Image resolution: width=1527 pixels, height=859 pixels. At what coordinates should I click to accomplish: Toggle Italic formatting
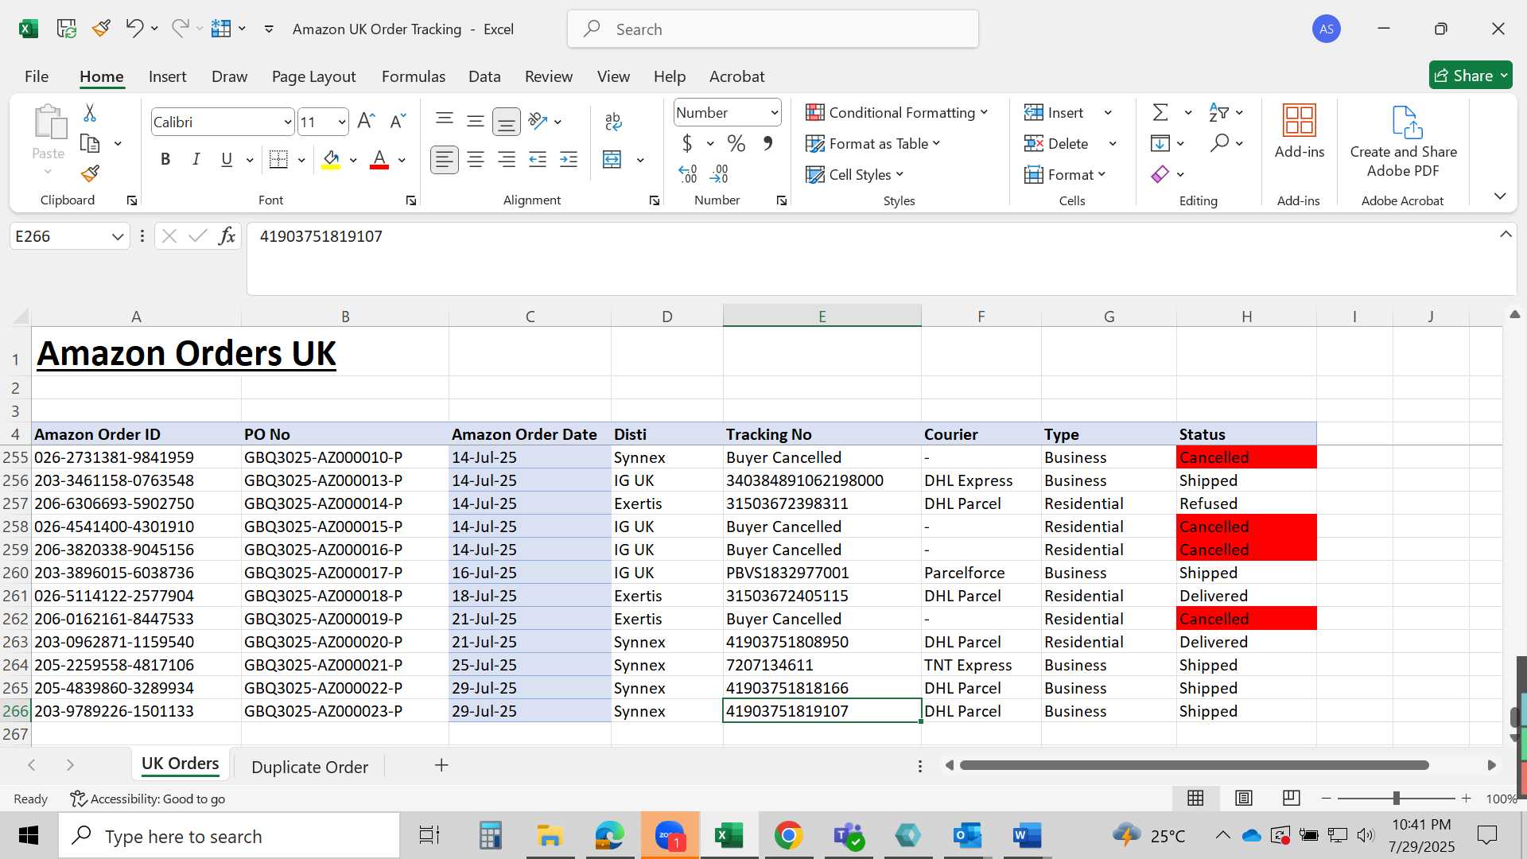[196, 160]
